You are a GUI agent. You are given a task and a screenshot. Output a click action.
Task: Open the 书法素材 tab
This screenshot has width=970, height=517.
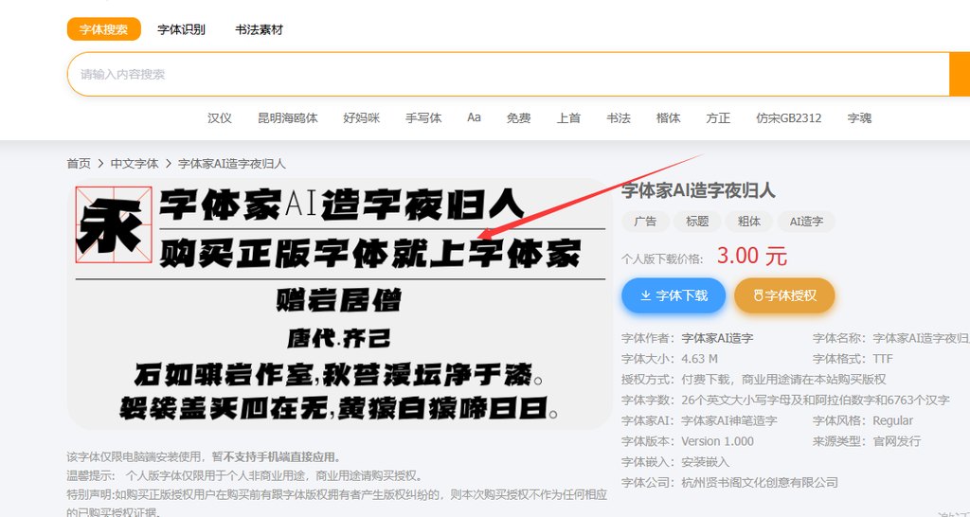(x=259, y=29)
